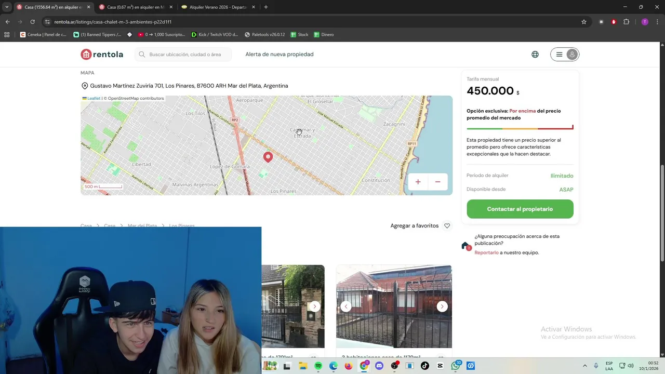Expand the system tray hidden icons
665x374 pixels.
pyautogui.click(x=584, y=366)
